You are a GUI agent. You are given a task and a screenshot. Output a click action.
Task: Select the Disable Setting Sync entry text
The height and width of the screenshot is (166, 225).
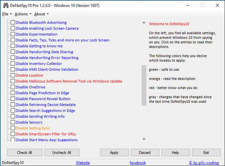(x=33, y=128)
